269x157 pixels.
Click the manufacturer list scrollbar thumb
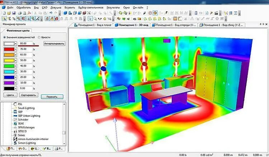64,133
